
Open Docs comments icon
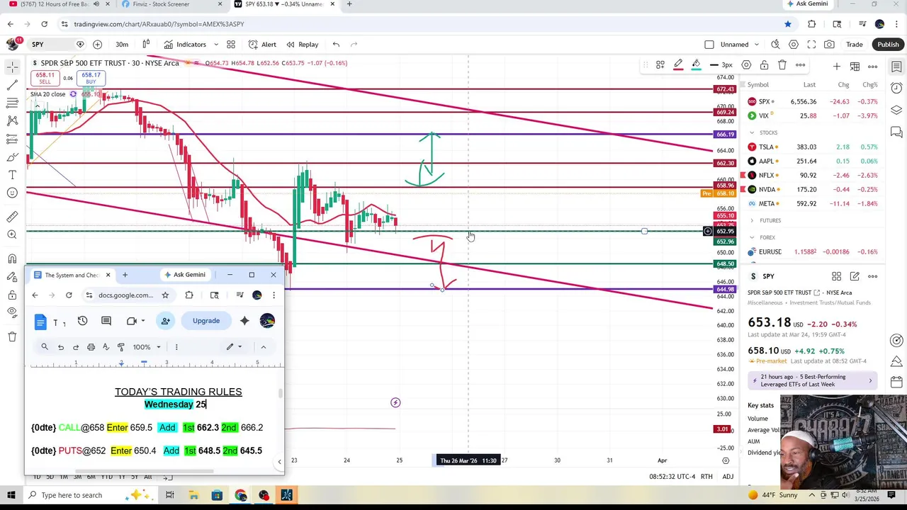coord(106,321)
